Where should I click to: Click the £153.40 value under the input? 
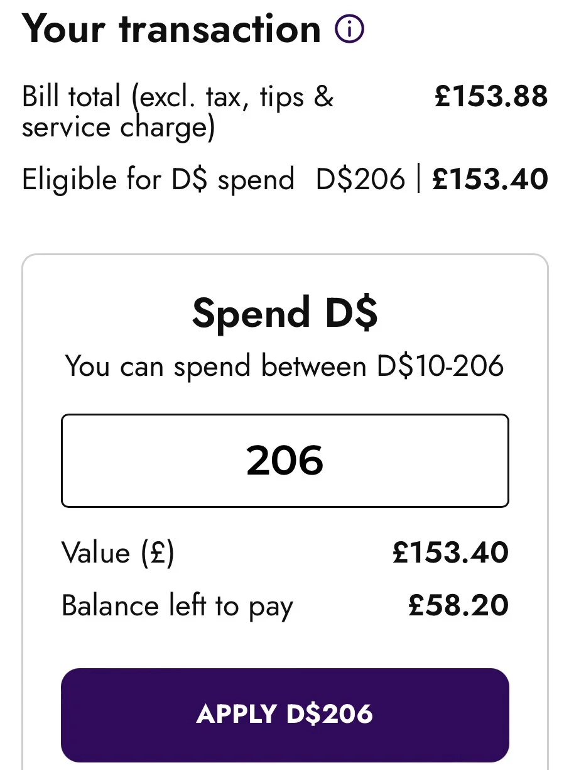click(450, 553)
